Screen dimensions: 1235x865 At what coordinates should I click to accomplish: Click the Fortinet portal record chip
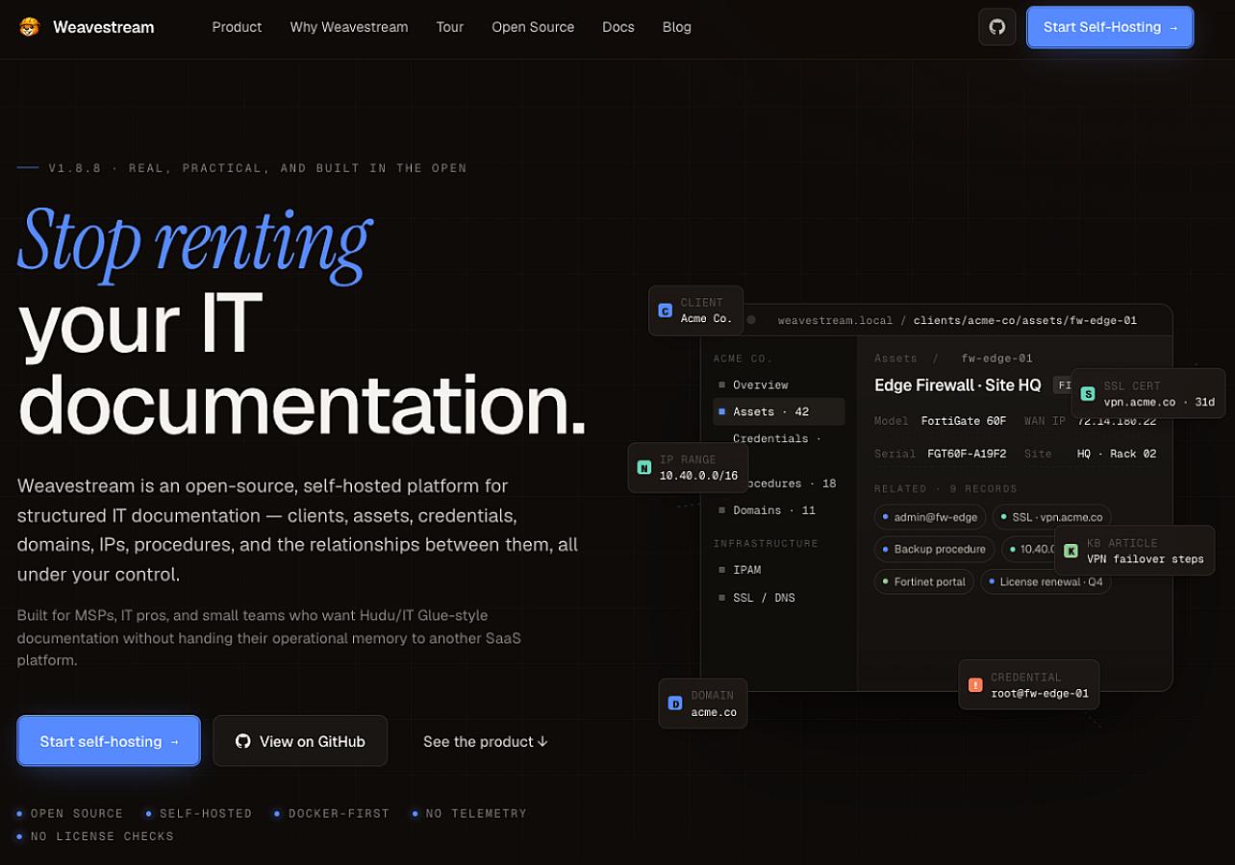click(924, 581)
